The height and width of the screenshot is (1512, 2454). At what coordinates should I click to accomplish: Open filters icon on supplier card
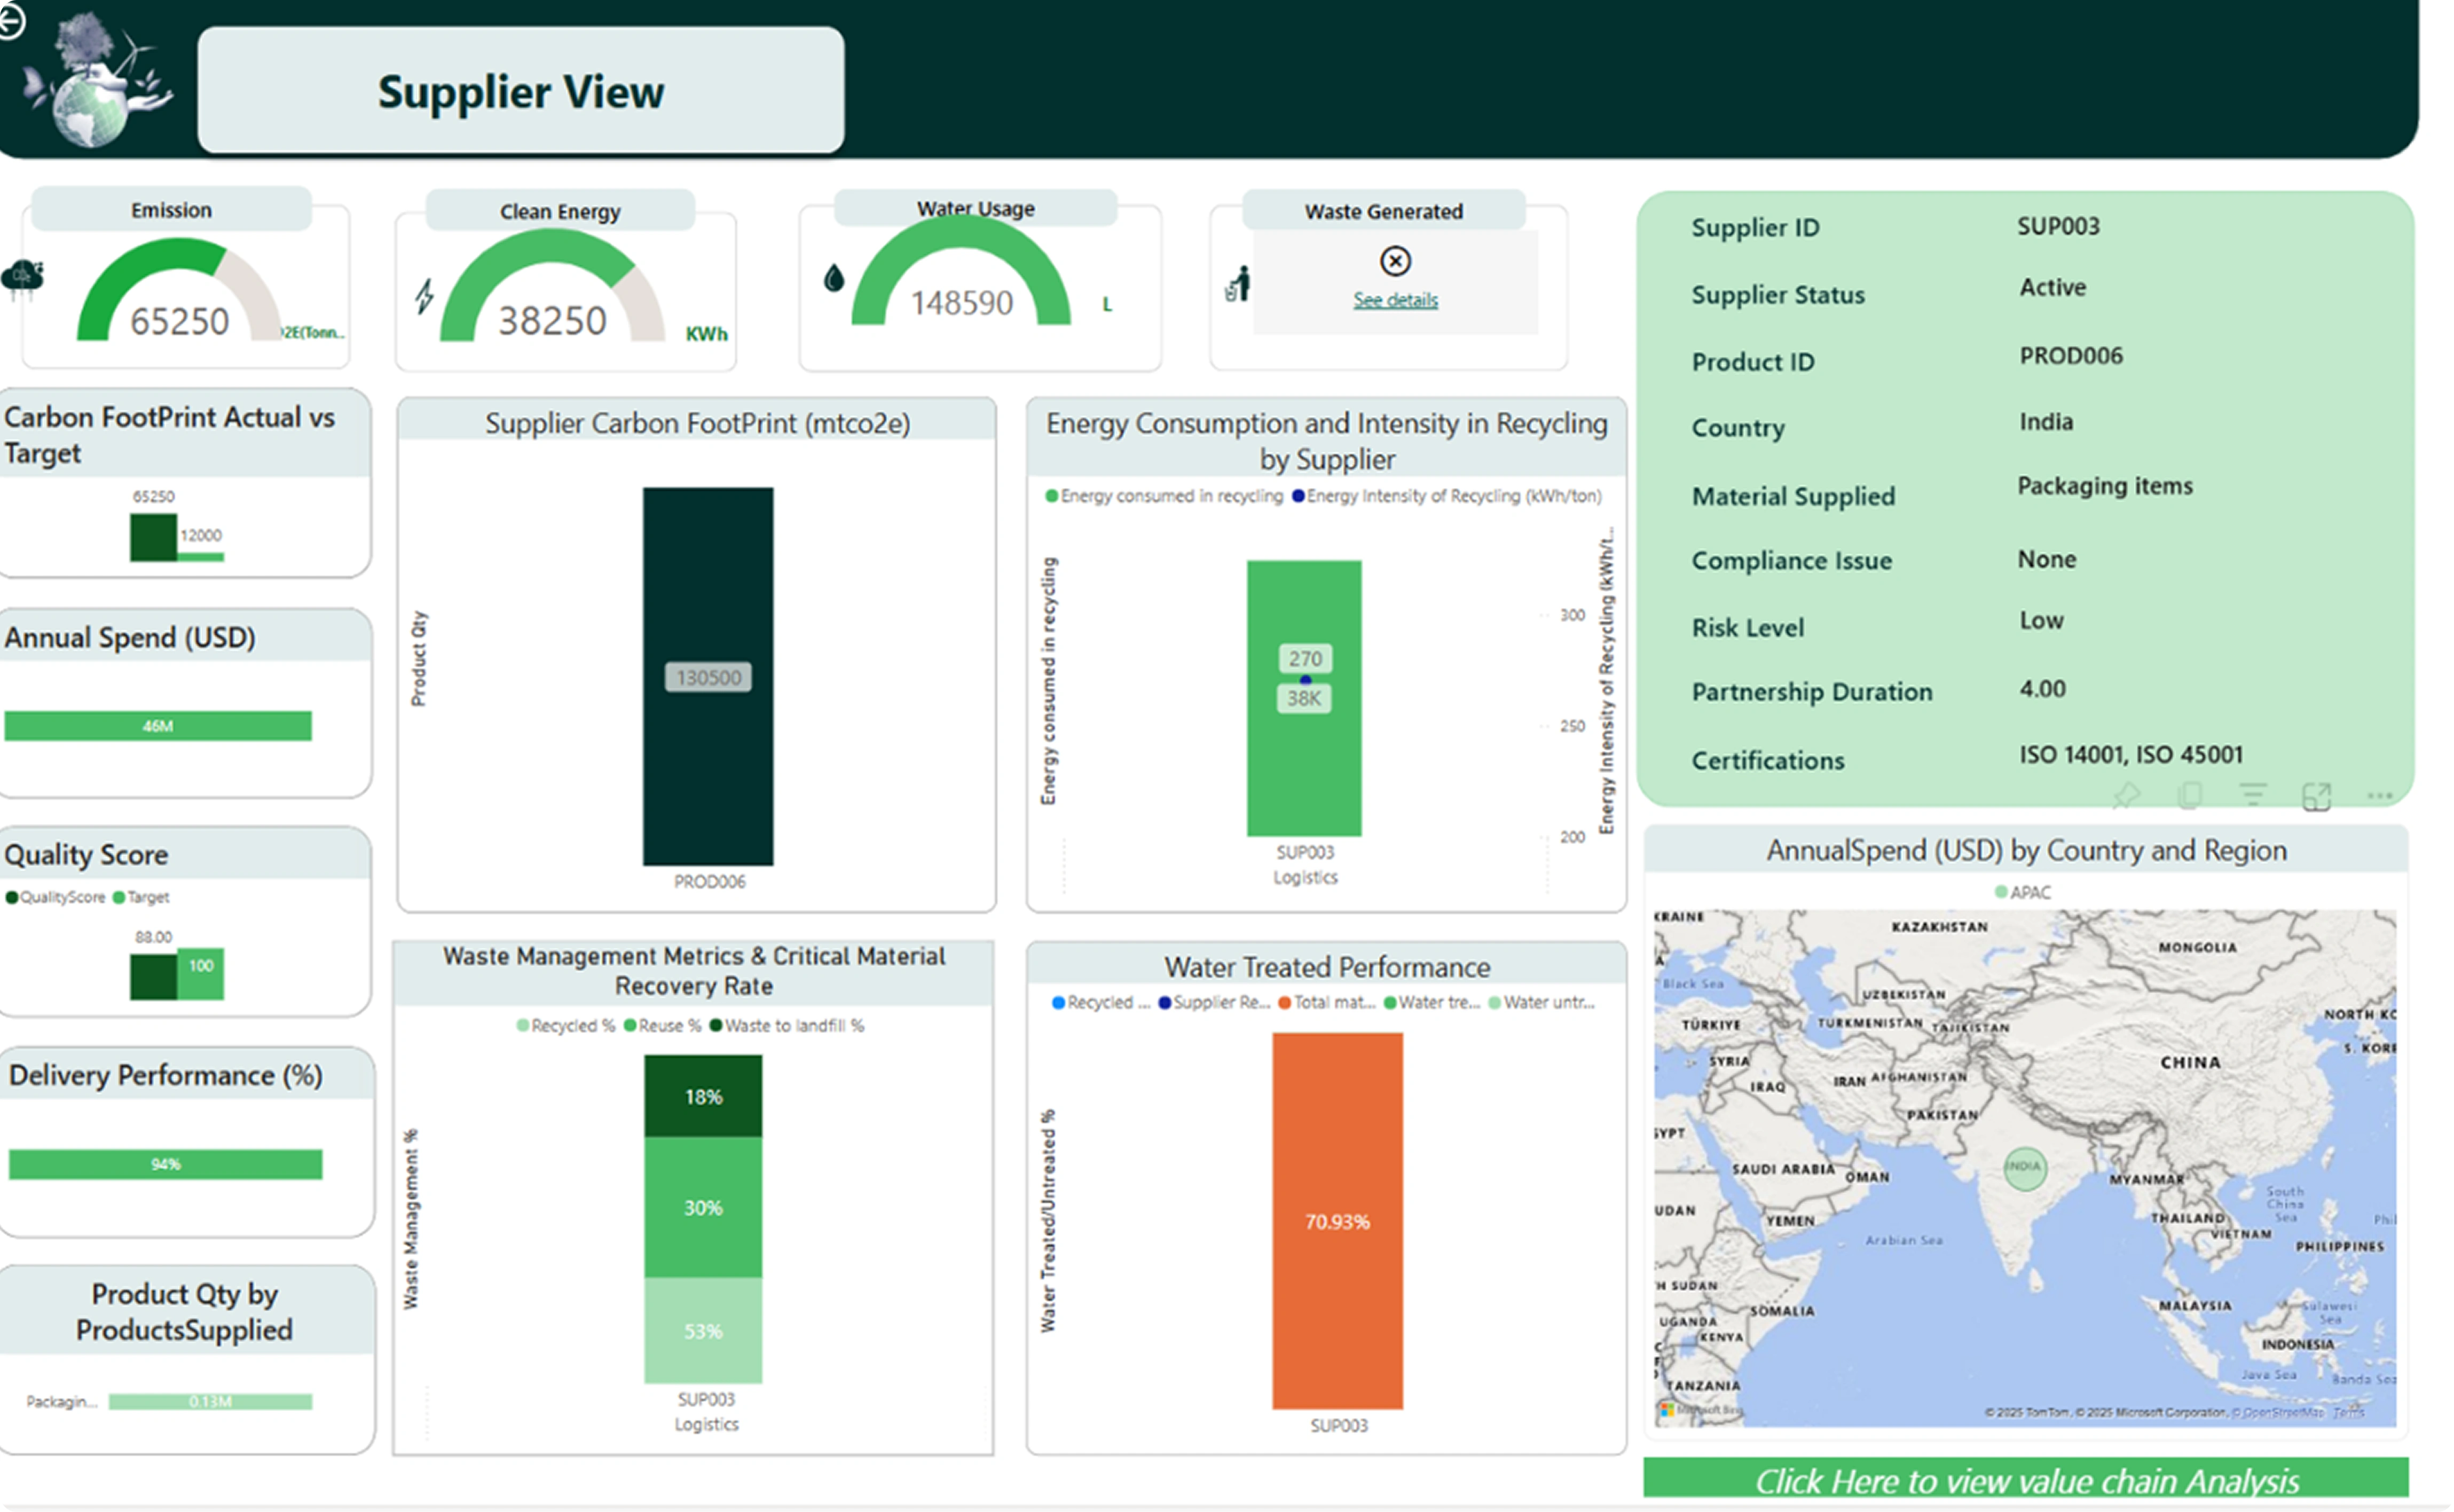point(2253,795)
